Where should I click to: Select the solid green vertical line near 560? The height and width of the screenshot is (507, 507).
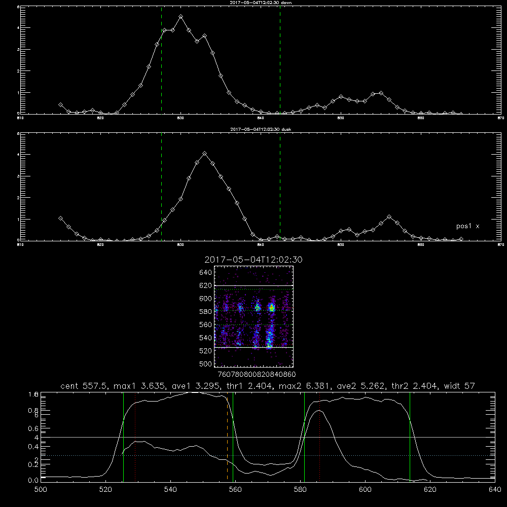pos(233,437)
